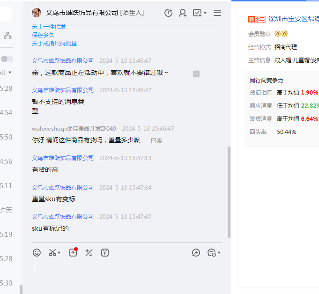Open the 保色多久 quick question link
The height and width of the screenshot is (294, 319).
pos(43,35)
